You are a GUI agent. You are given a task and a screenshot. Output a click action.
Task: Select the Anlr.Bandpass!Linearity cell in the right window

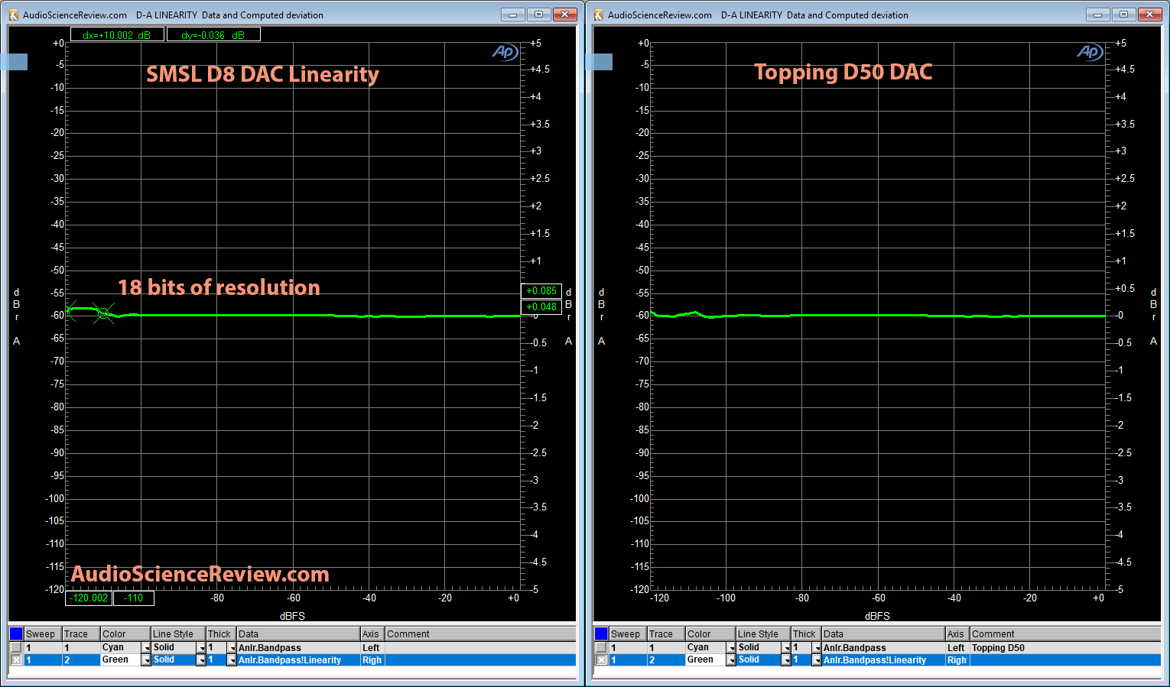883,659
